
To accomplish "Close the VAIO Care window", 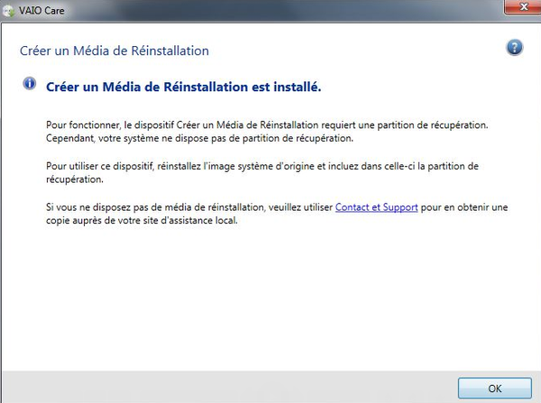I will tap(523, 7).
